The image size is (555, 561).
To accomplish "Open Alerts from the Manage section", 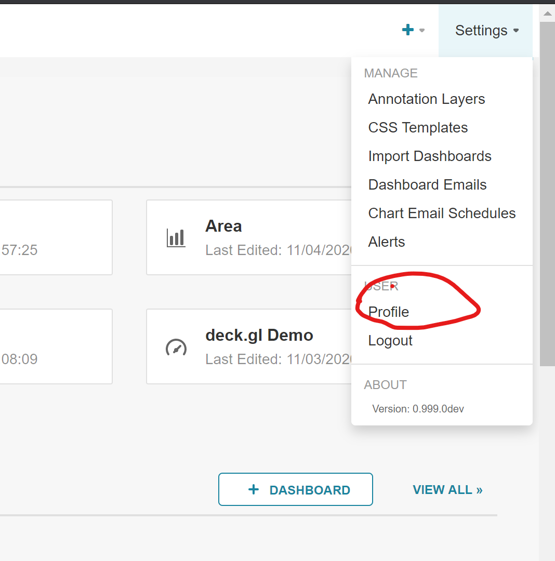I will (x=386, y=242).
